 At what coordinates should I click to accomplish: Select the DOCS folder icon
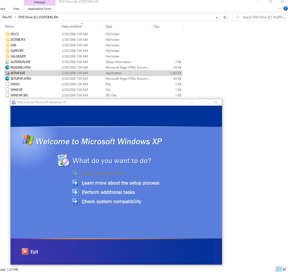[x=7, y=34]
